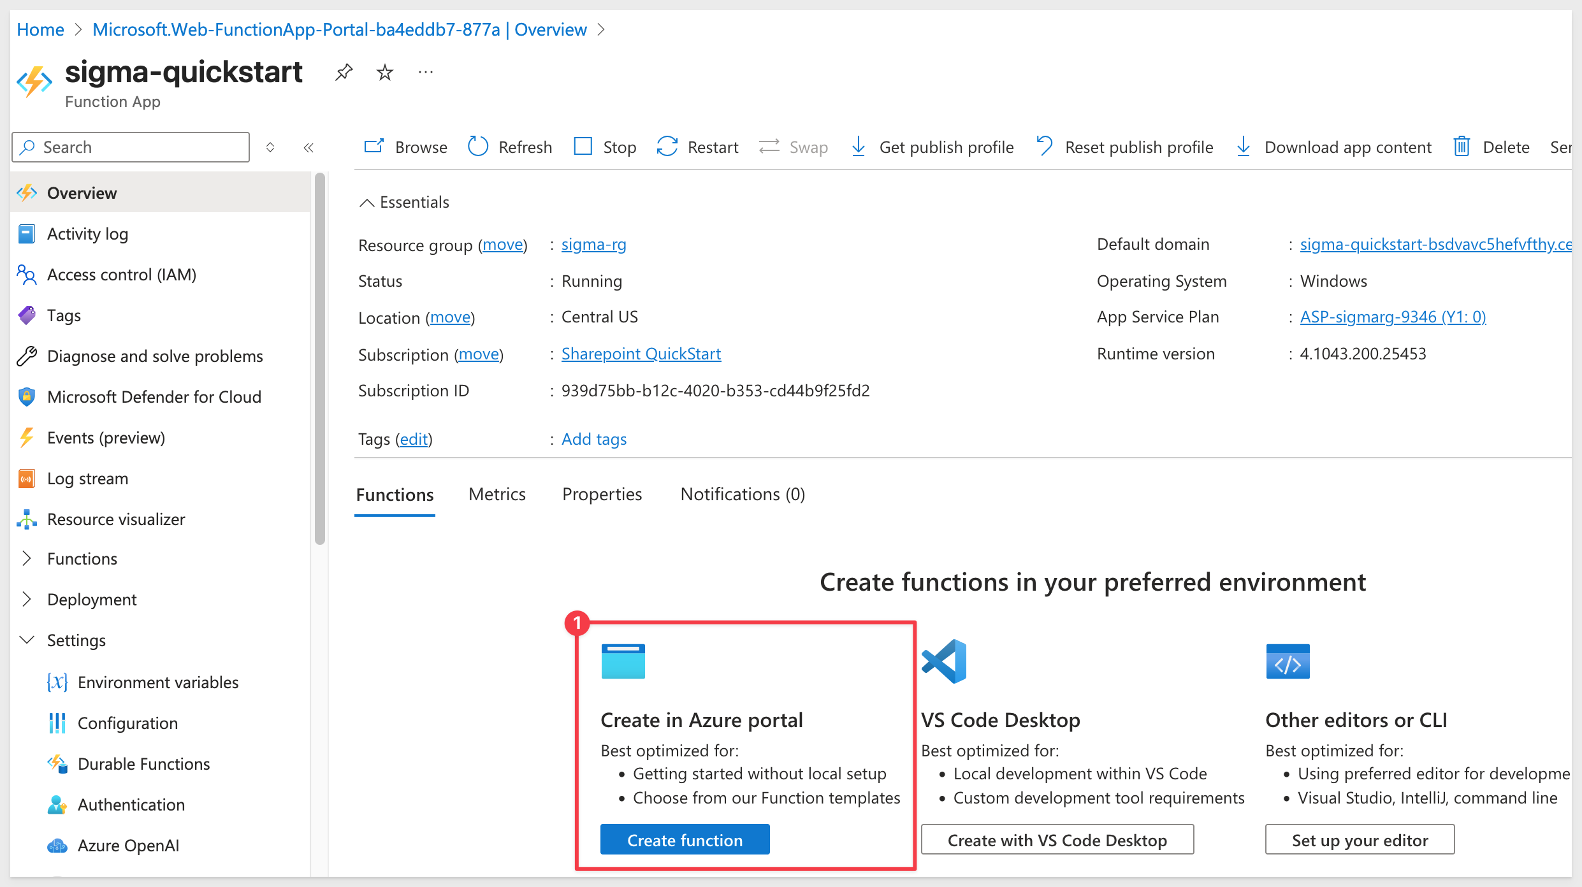Click the Create function button
This screenshot has width=1582, height=887.
685,840
